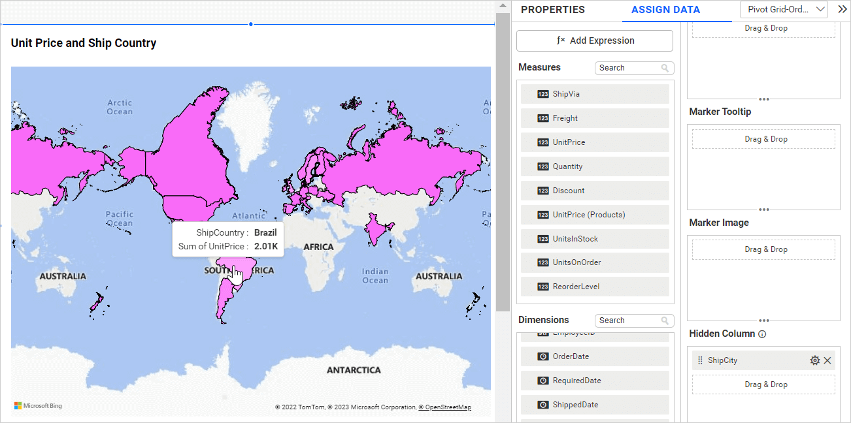Collapse the panel with double-chevron icon
Image resolution: width=851 pixels, height=423 pixels.
842,9
